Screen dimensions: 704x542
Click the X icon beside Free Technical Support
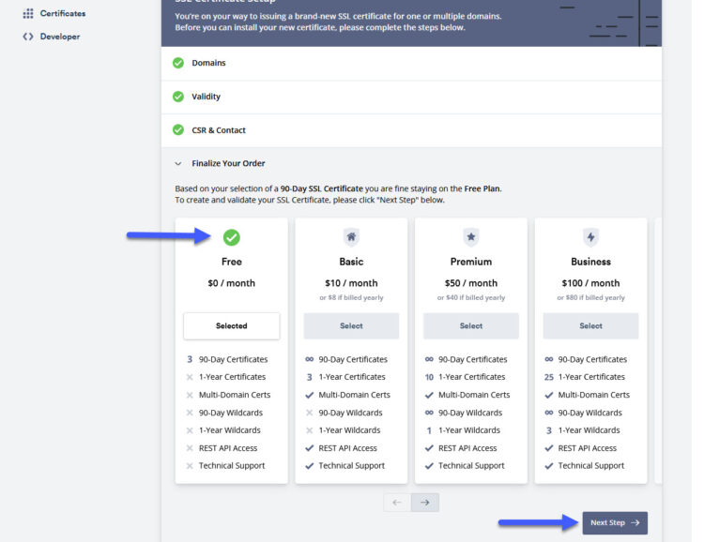[x=190, y=466]
